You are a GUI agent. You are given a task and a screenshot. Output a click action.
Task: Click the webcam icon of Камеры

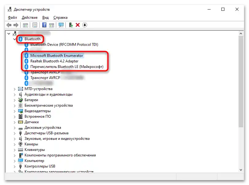[x=20, y=144]
